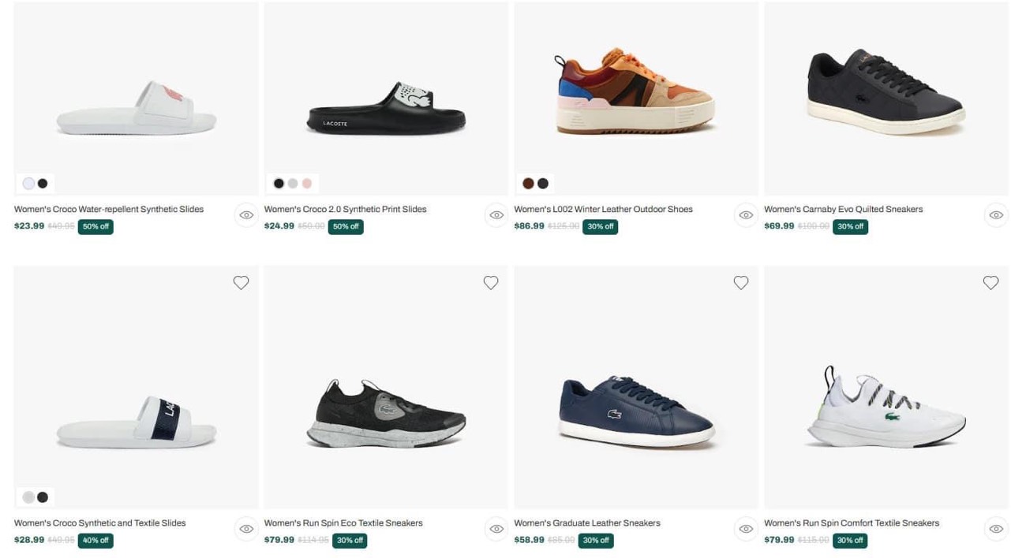Image resolution: width=1011 pixels, height=558 pixels.
Task: Open Women's Carnaby Evo Quilted Sneakers link
Action: point(843,210)
